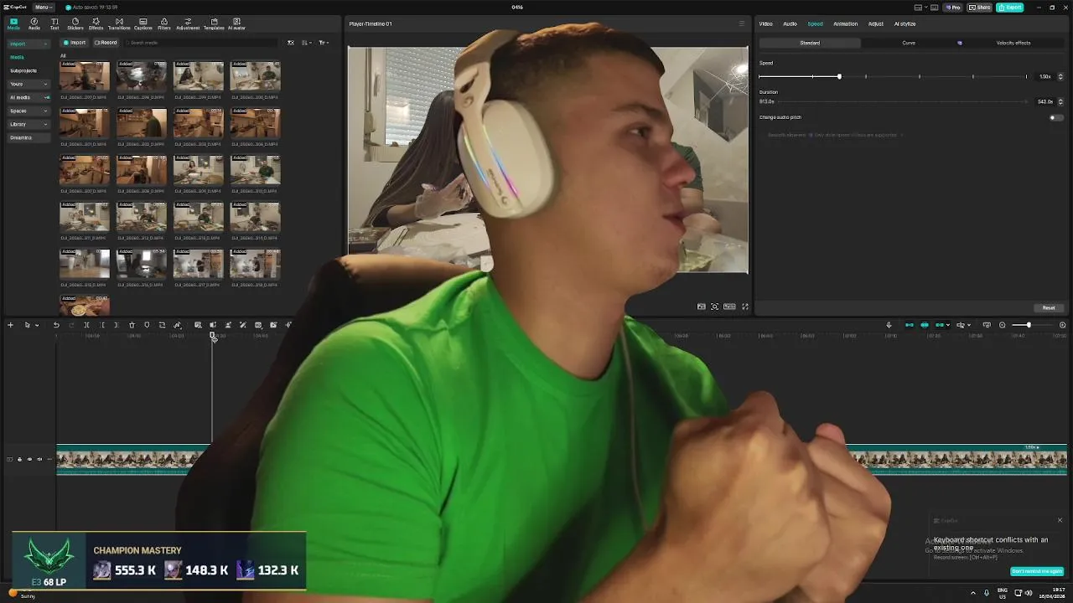Open the Effects panel
The width and height of the screenshot is (1073, 603).
tap(96, 23)
